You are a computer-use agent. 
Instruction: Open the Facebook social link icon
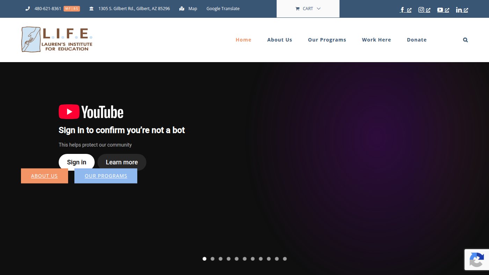coord(405,10)
